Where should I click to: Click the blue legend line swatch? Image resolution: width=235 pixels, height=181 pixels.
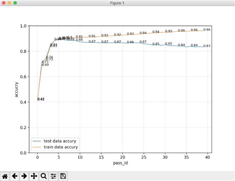[x=37, y=141]
